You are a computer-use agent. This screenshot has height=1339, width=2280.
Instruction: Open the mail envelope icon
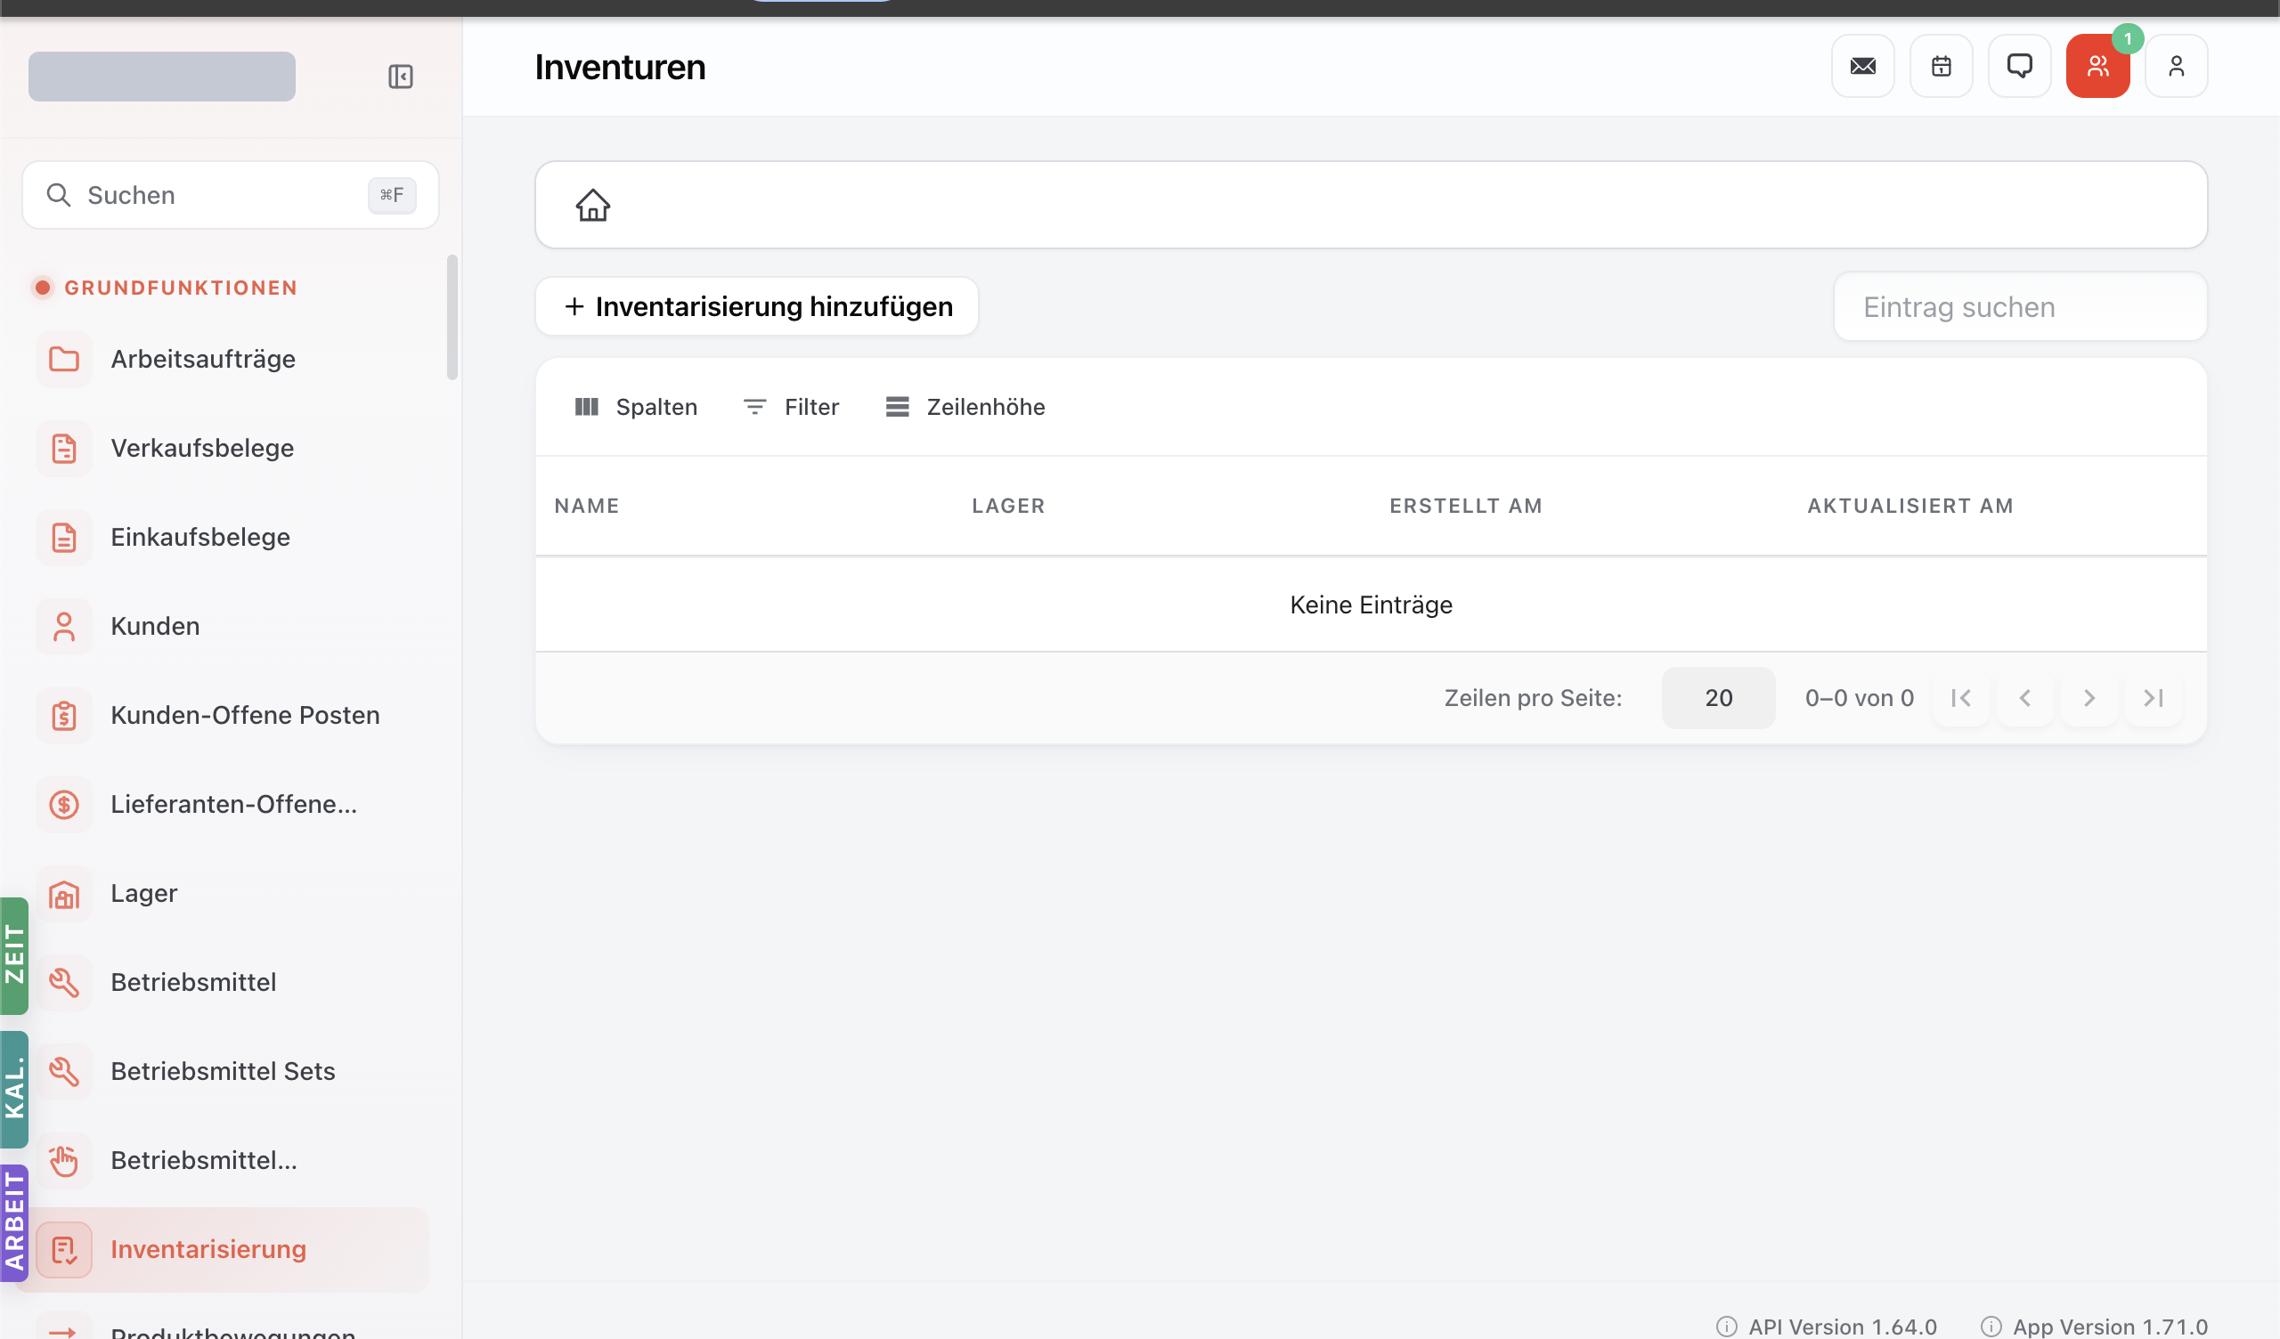click(x=1863, y=66)
